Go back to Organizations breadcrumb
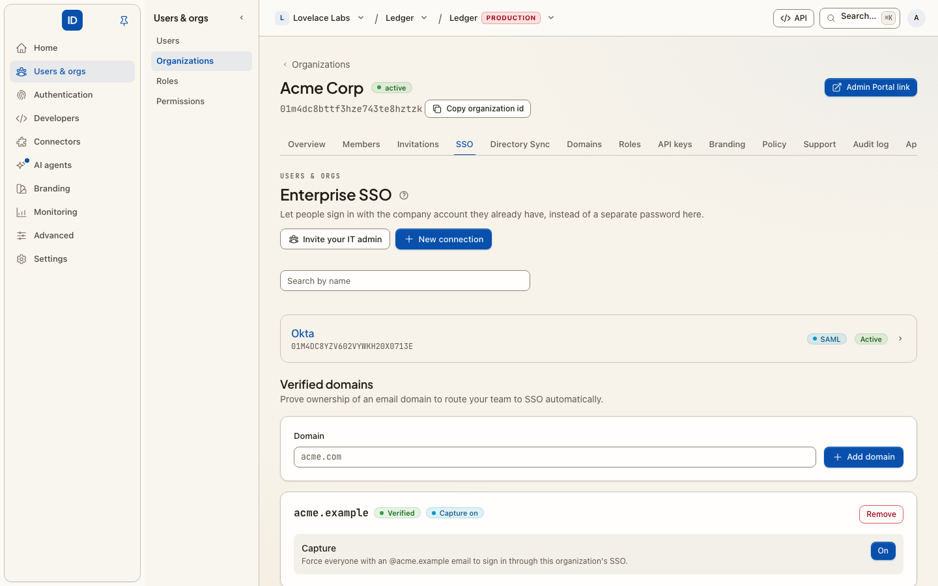938x586 pixels. pyautogui.click(x=316, y=64)
